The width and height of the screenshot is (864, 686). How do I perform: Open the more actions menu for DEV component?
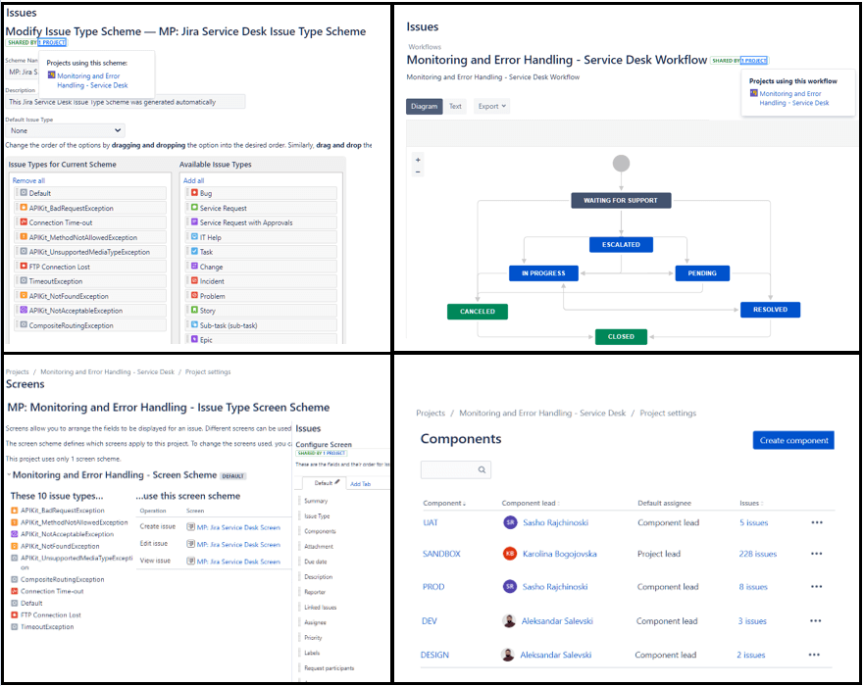816,621
